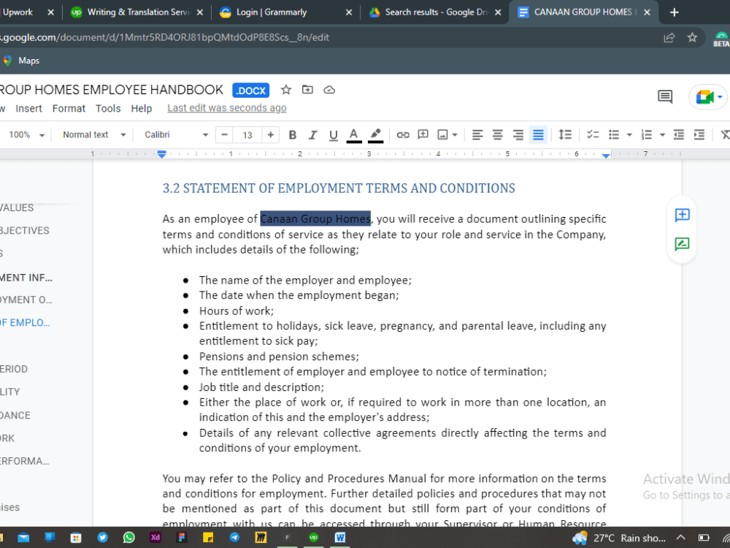Open the Insert menu

coord(29,109)
